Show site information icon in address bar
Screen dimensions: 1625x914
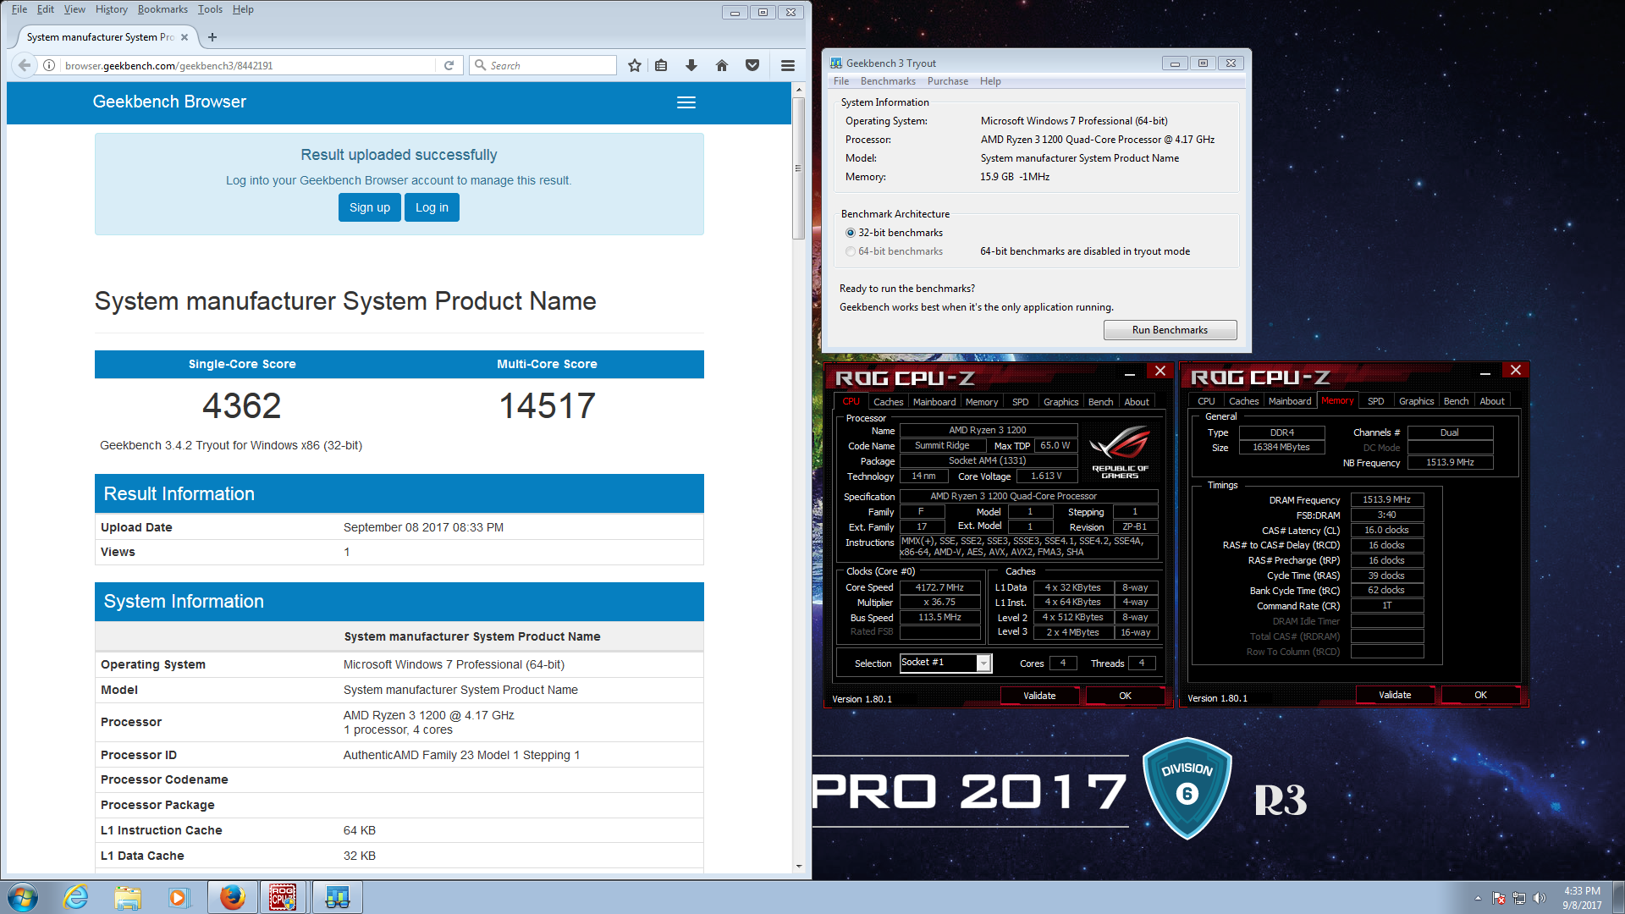(x=49, y=65)
